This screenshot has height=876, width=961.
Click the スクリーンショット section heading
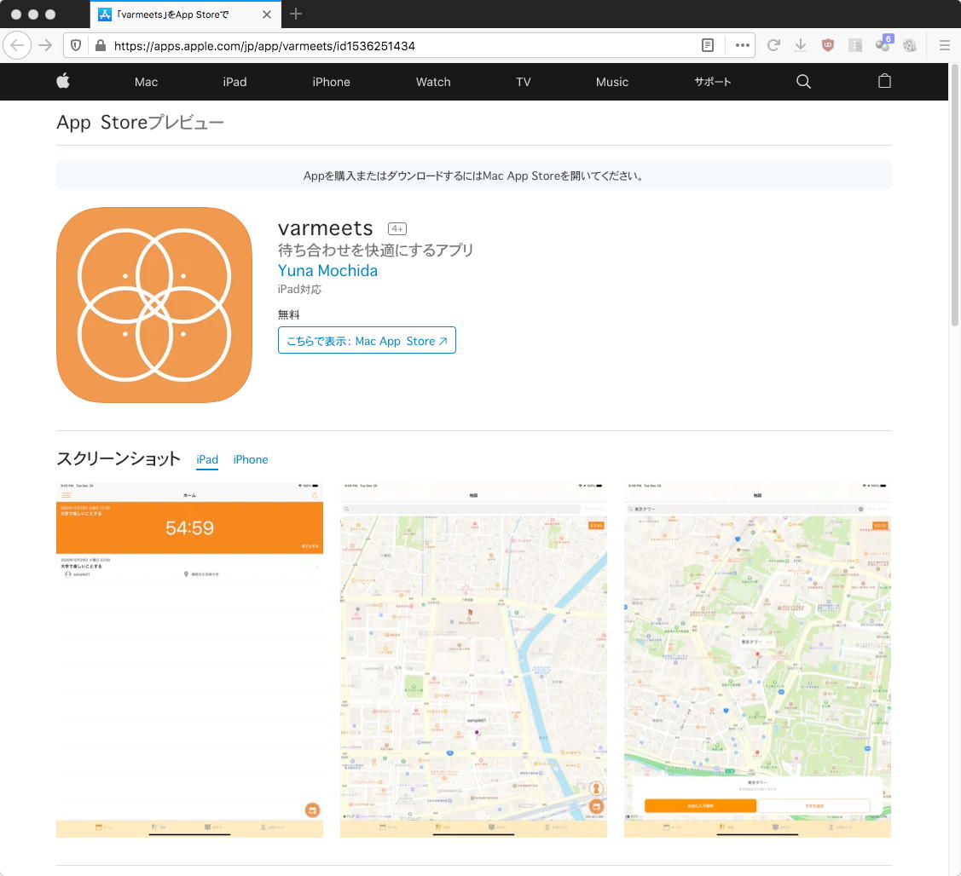(x=119, y=458)
